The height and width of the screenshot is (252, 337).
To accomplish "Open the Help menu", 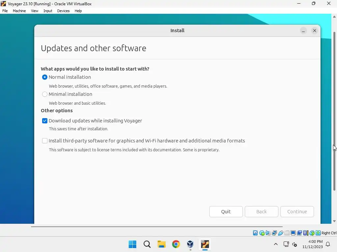I will pos(78,11).
